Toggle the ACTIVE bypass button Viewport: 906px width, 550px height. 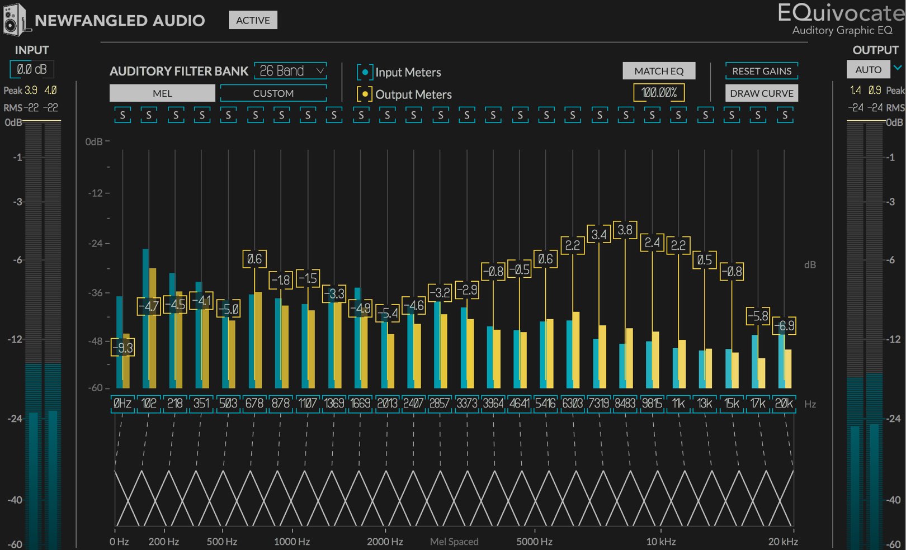253,20
